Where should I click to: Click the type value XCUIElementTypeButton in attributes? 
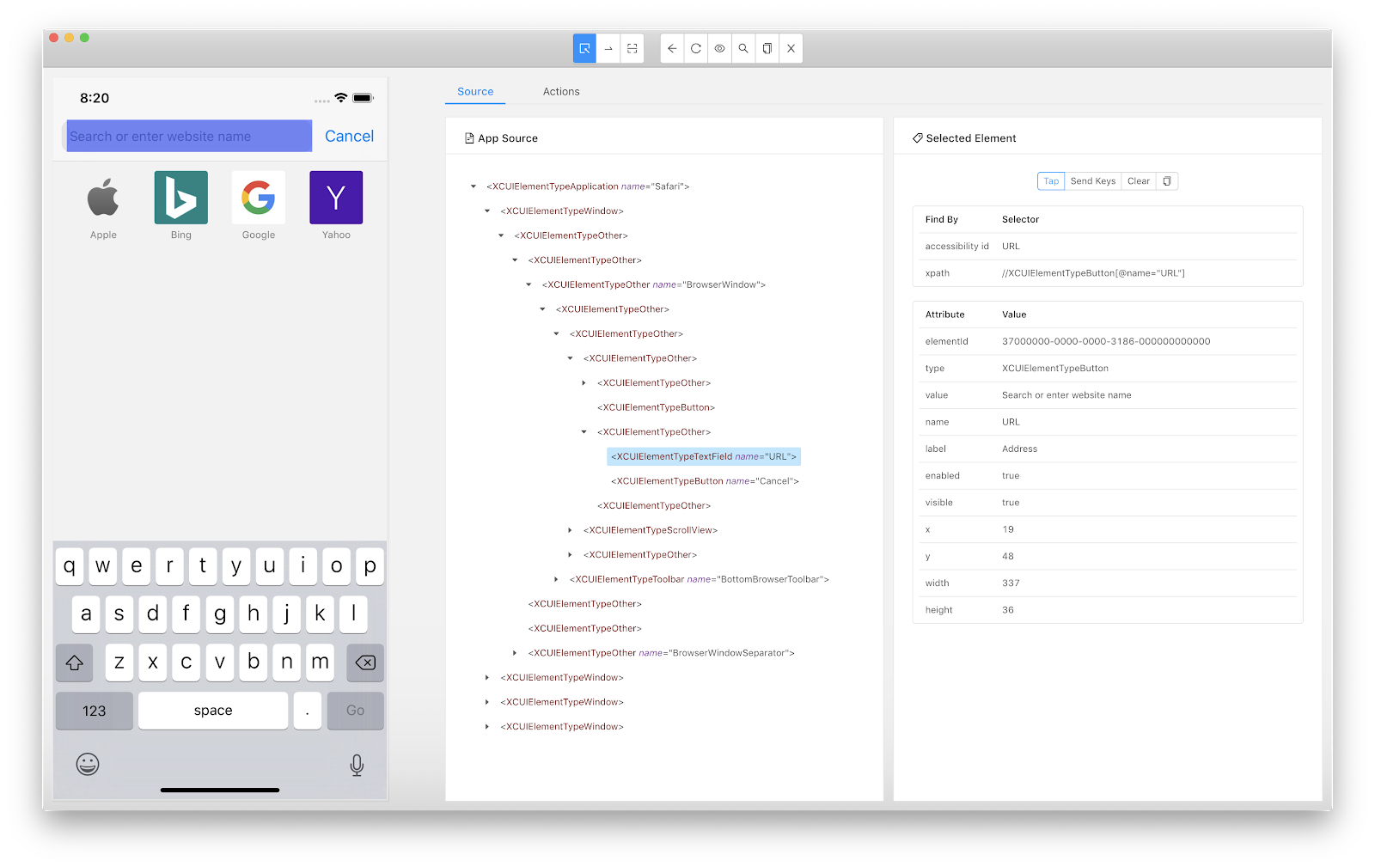(1055, 369)
